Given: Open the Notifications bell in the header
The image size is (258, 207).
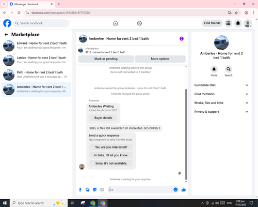Looking at the screenshot, I should click(238, 23).
